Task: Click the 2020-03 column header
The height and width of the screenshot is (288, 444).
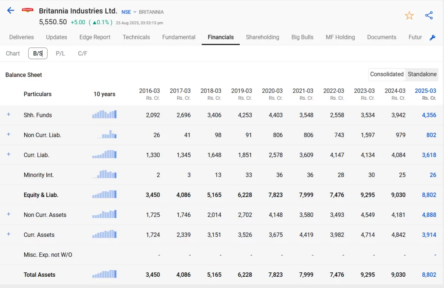Action: (272, 94)
